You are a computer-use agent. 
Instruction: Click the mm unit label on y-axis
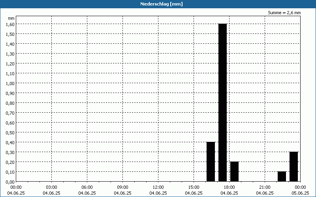11,18
